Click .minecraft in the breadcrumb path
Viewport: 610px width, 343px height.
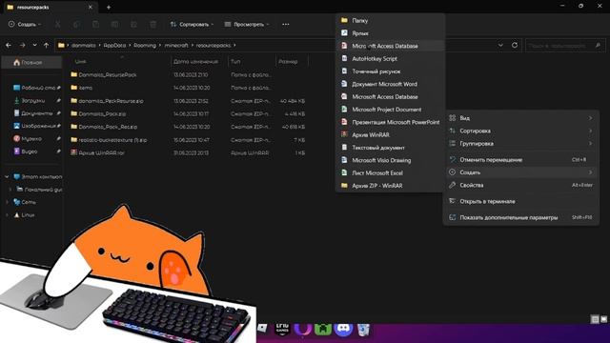click(x=176, y=45)
